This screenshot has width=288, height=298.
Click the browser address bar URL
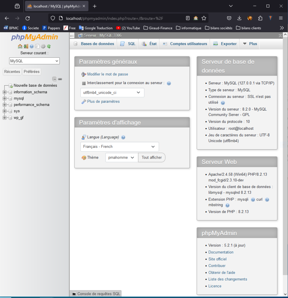click(x=114, y=18)
